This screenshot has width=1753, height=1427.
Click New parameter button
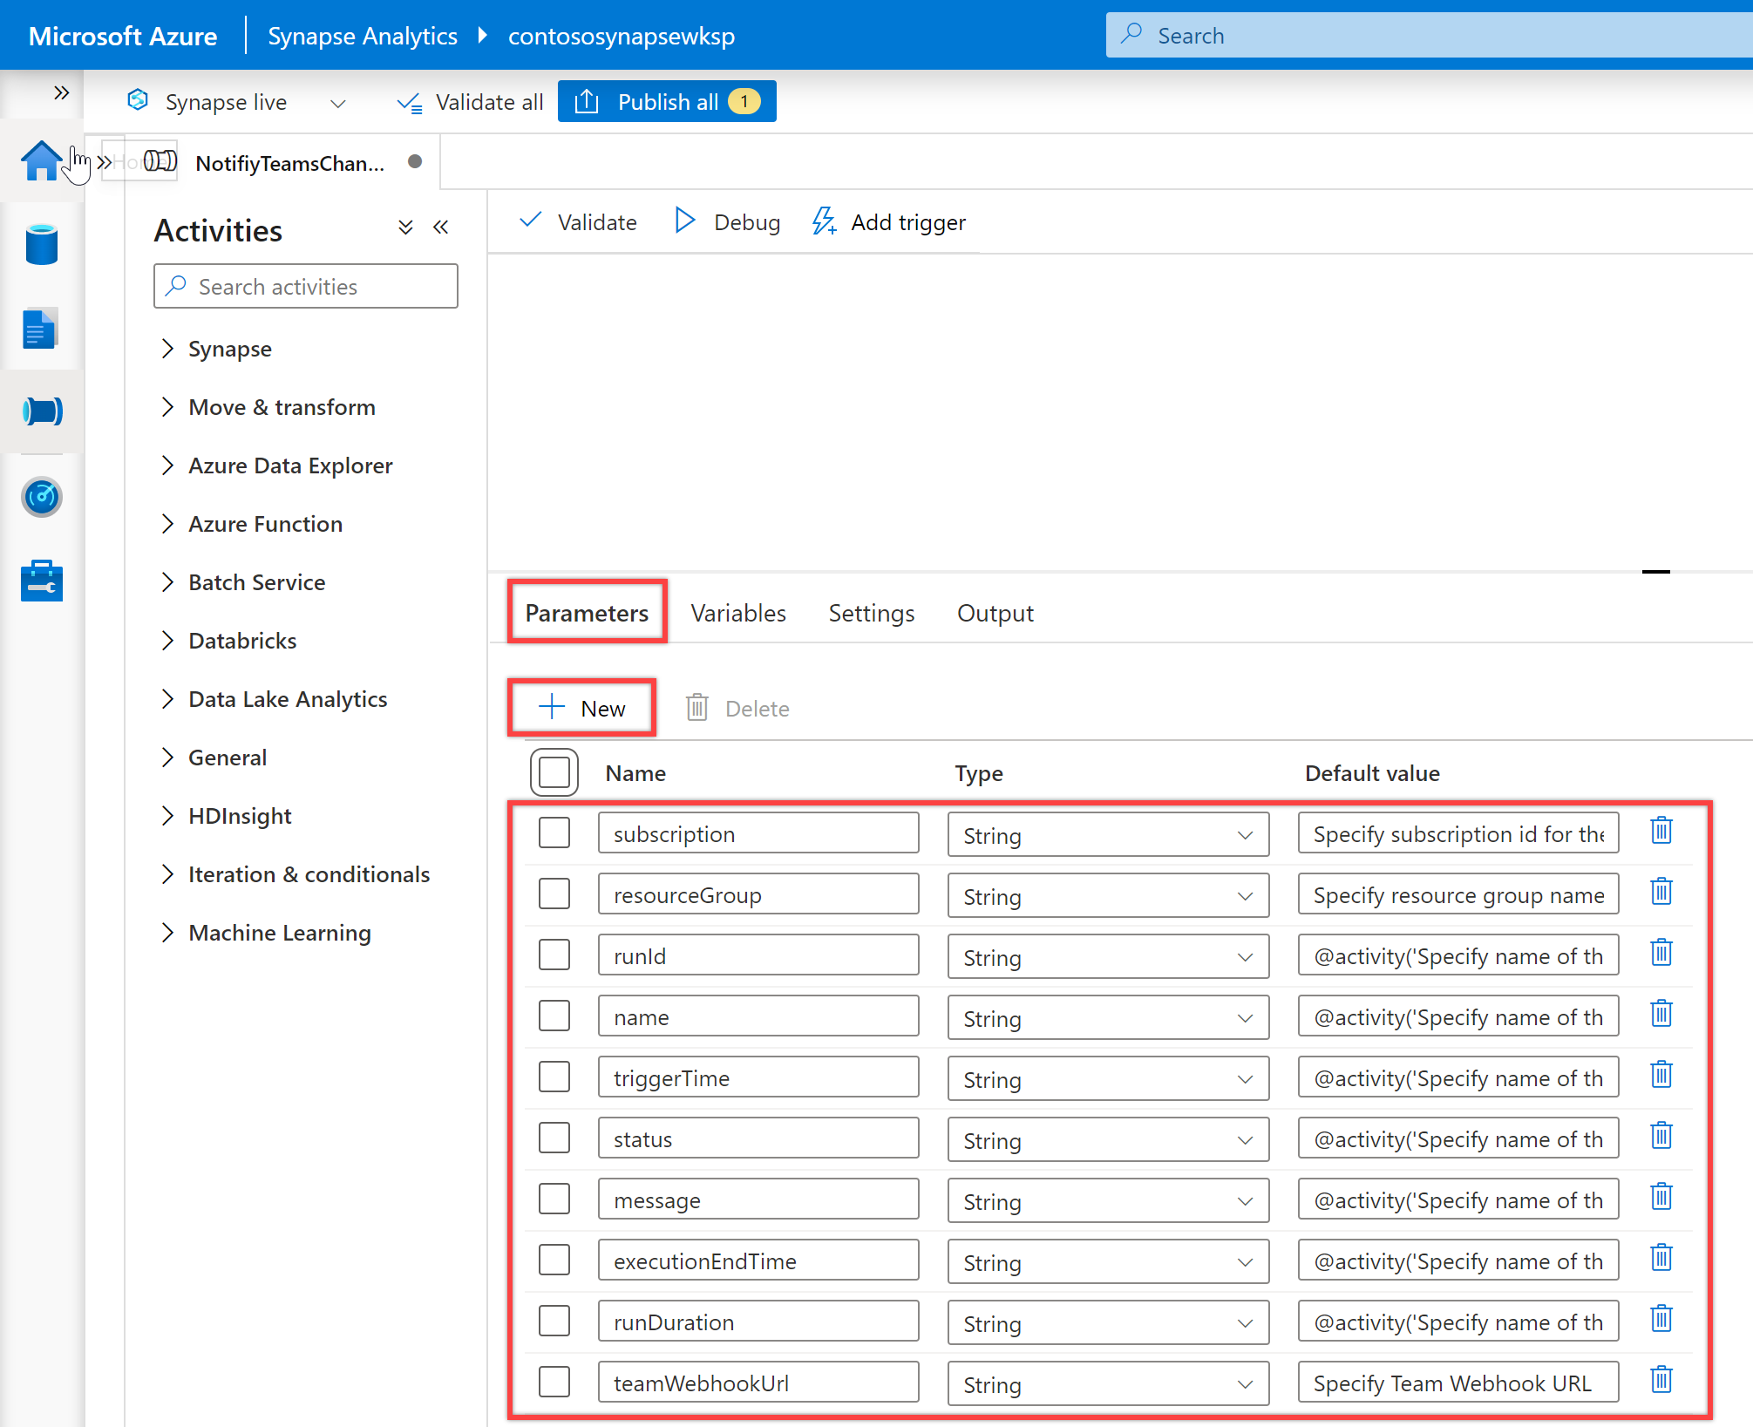(x=582, y=708)
